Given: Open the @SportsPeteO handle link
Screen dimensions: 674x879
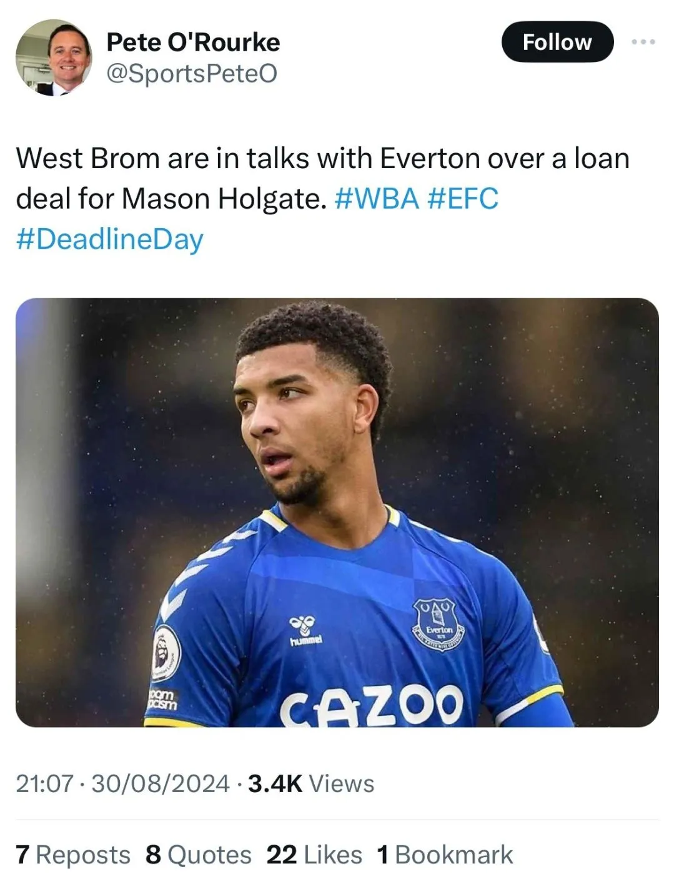Looking at the screenshot, I should tap(192, 74).
